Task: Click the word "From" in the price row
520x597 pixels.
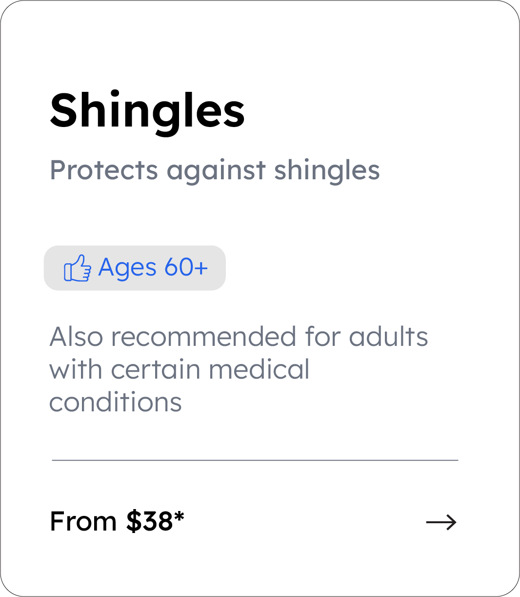Action: click(x=83, y=521)
